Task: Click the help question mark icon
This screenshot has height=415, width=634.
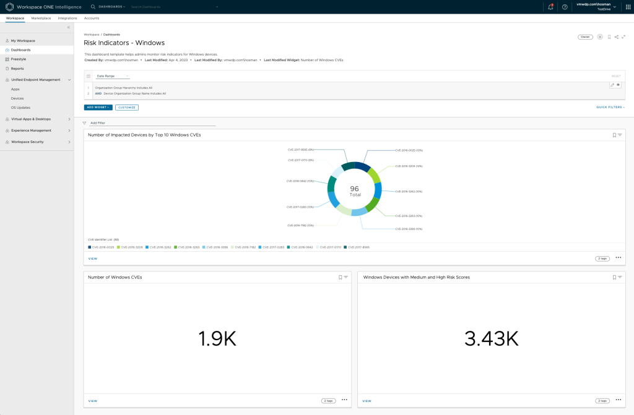Action: click(565, 7)
